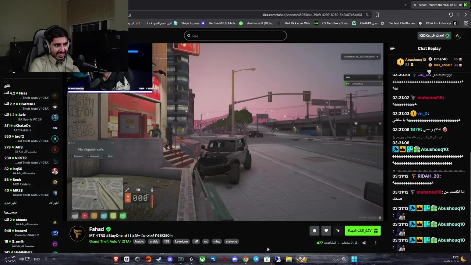This screenshot has height=265, width=471.
Task: Open the 'Get the M3U8 File' bookmark
Action: pos(226,23)
